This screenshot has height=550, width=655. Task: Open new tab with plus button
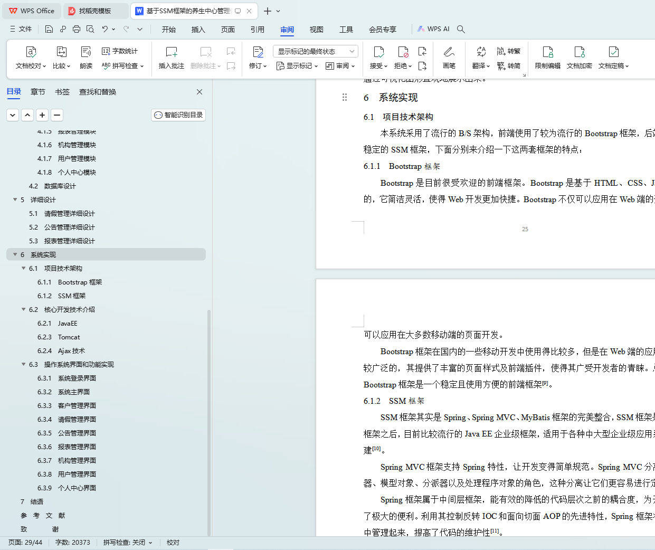click(268, 11)
